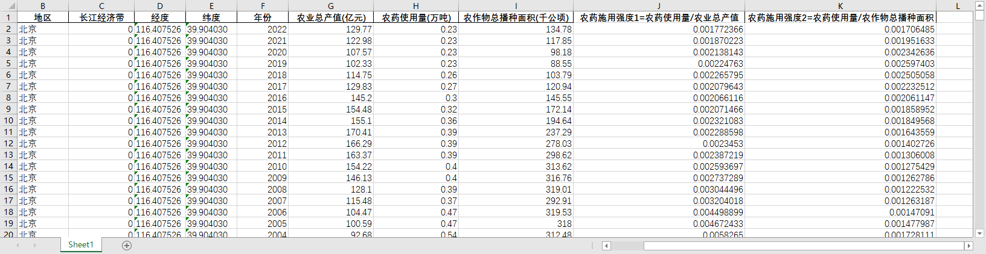The image size is (986, 254).
Task: Select cell with value 318
Action: 516,223
